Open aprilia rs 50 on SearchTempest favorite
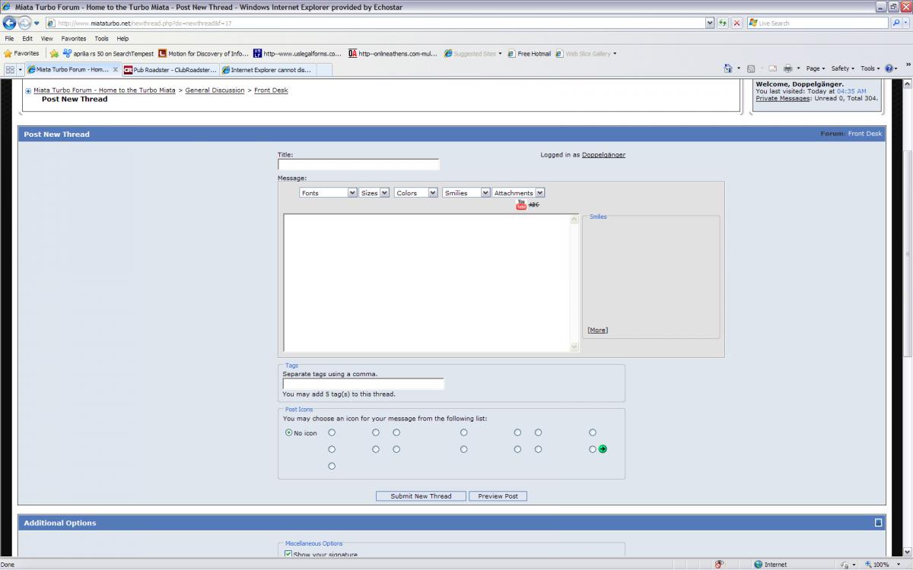 [x=108, y=53]
